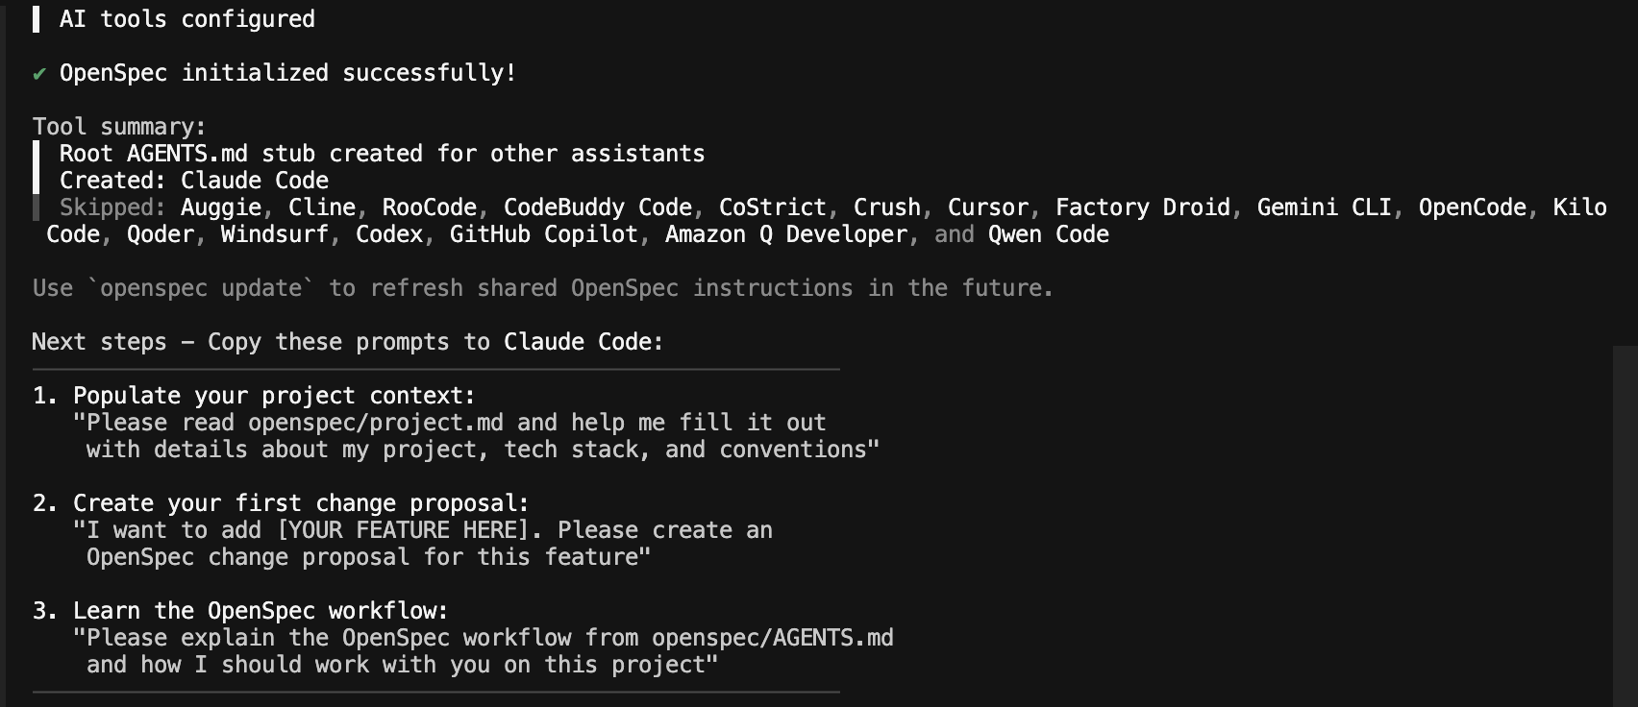Click "Cursor" in the skipped tools list
Viewport: 1638px width, 707px height.
pyautogui.click(x=987, y=207)
